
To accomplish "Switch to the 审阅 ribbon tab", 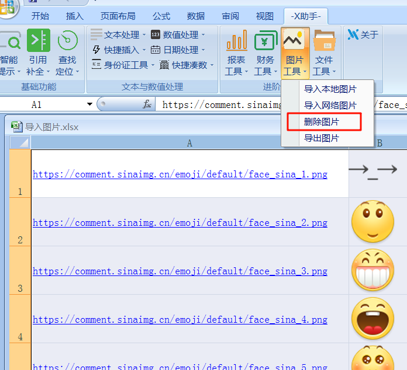I will click(x=230, y=16).
